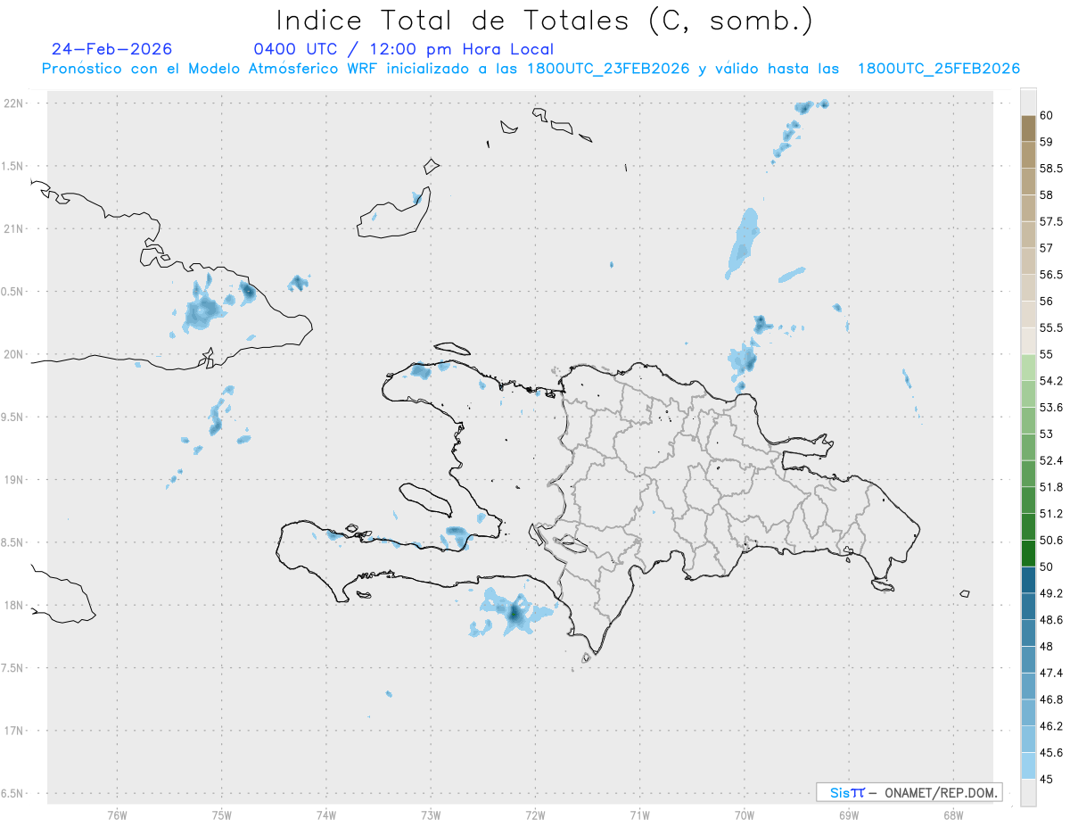Click the '21N' latitude label
The width and height of the screenshot is (1070, 827).
[x=14, y=228]
